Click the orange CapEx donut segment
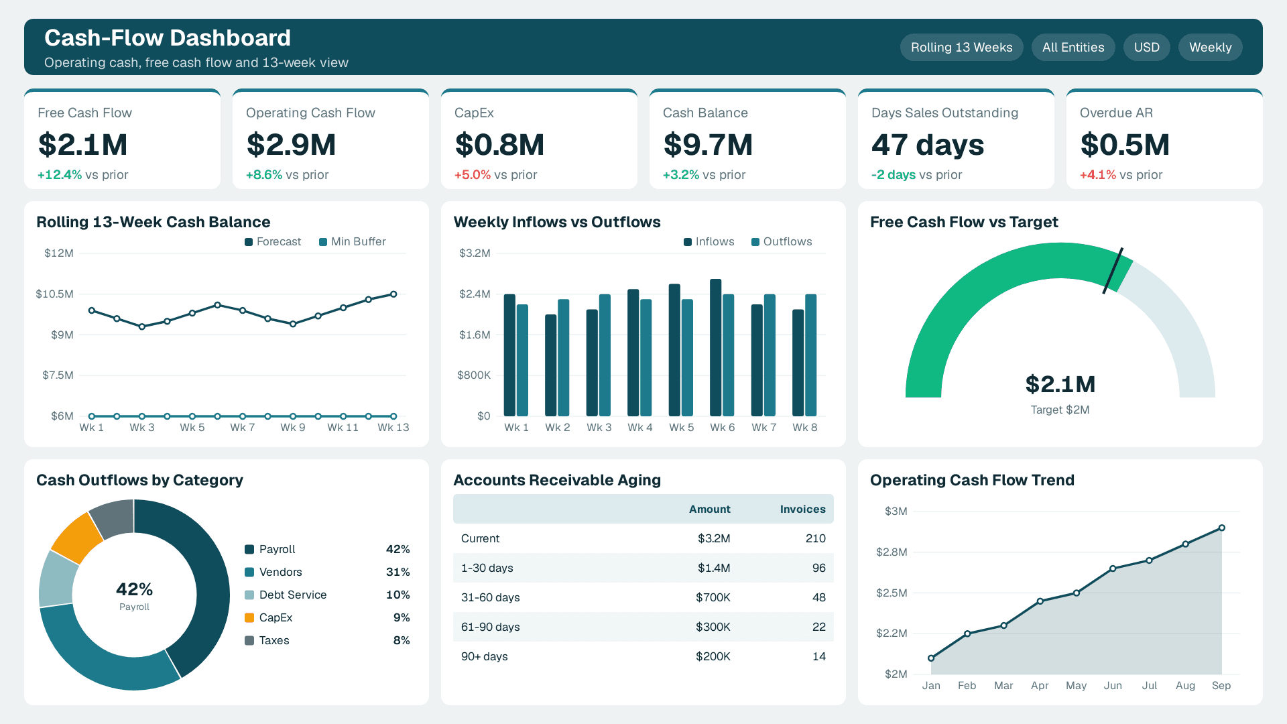Image resolution: width=1287 pixels, height=724 pixels. click(x=77, y=538)
